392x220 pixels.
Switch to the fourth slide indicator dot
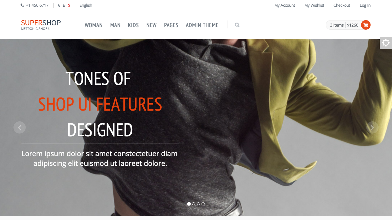(x=203, y=204)
